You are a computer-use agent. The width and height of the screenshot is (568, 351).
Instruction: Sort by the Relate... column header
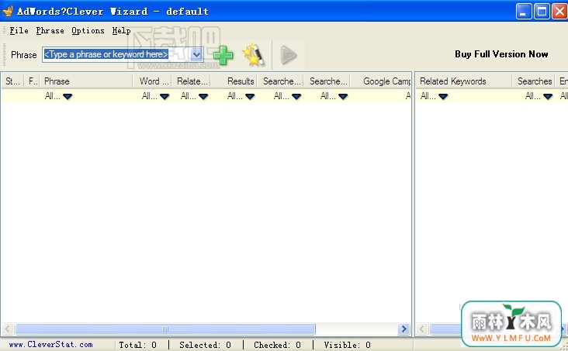(192, 81)
